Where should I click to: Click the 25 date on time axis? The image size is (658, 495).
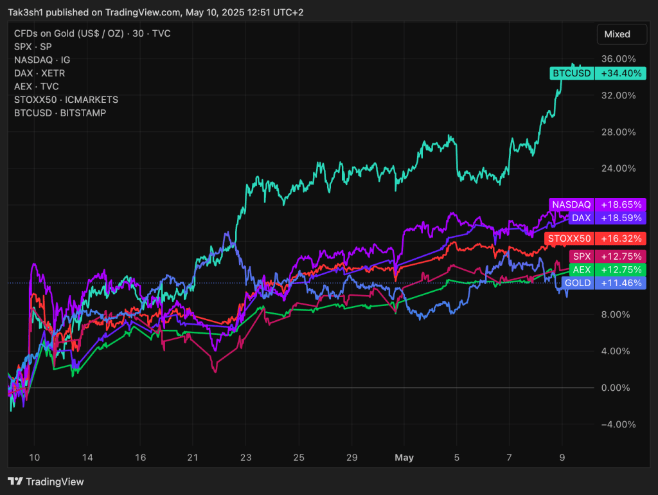tap(298, 457)
